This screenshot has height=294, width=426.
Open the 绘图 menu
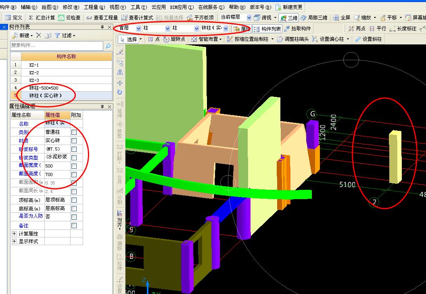click(x=50, y=7)
